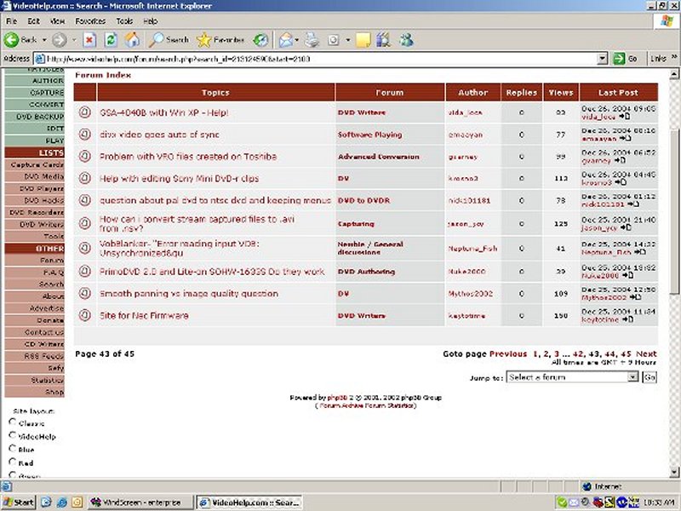
Task: Stop page loading with red X icon
Action: [89, 40]
